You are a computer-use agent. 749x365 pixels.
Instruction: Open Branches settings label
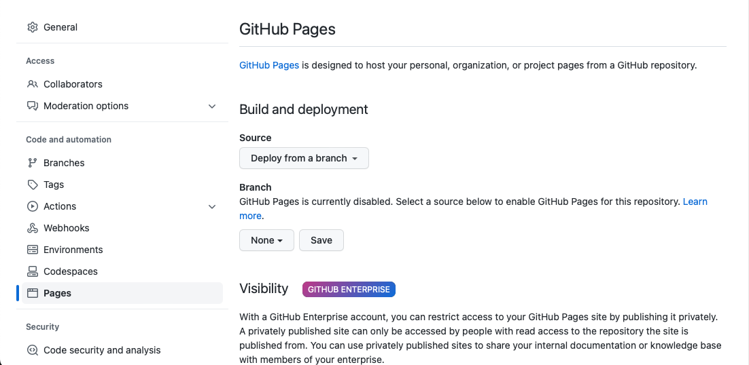64,163
